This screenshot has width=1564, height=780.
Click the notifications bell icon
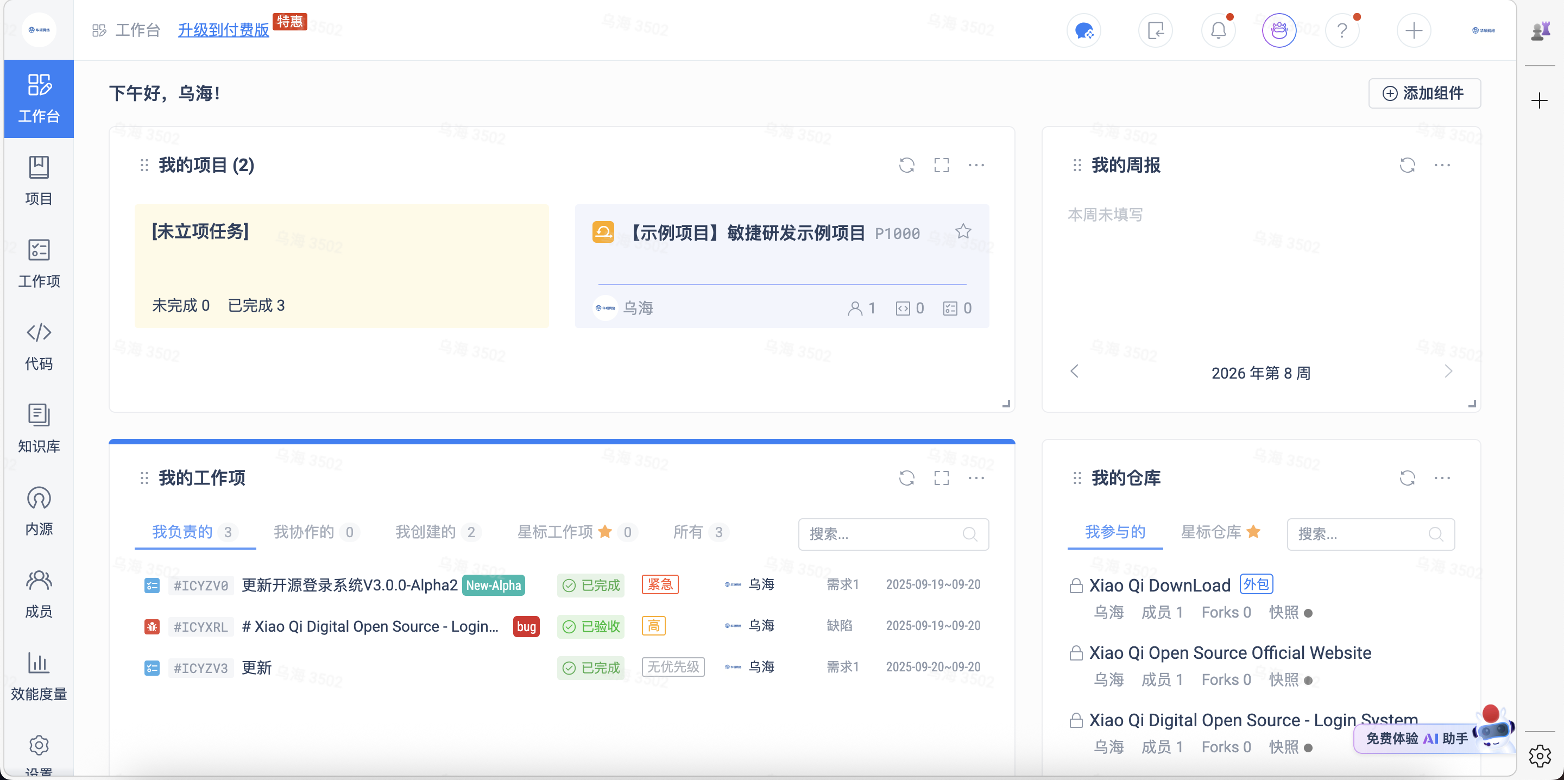coord(1218,30)
